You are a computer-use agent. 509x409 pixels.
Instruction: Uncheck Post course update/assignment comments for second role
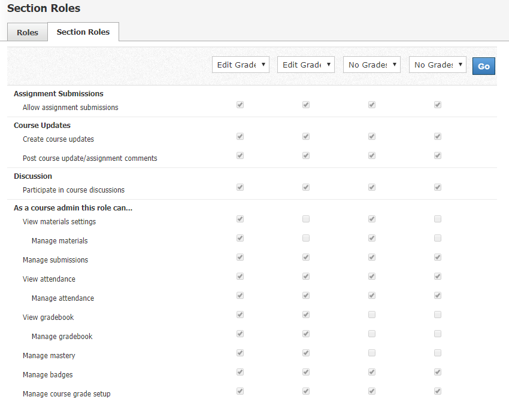(306, 155)
